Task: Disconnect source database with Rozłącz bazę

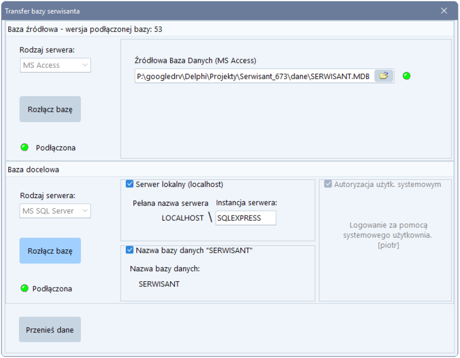Action: click(50, 109)
